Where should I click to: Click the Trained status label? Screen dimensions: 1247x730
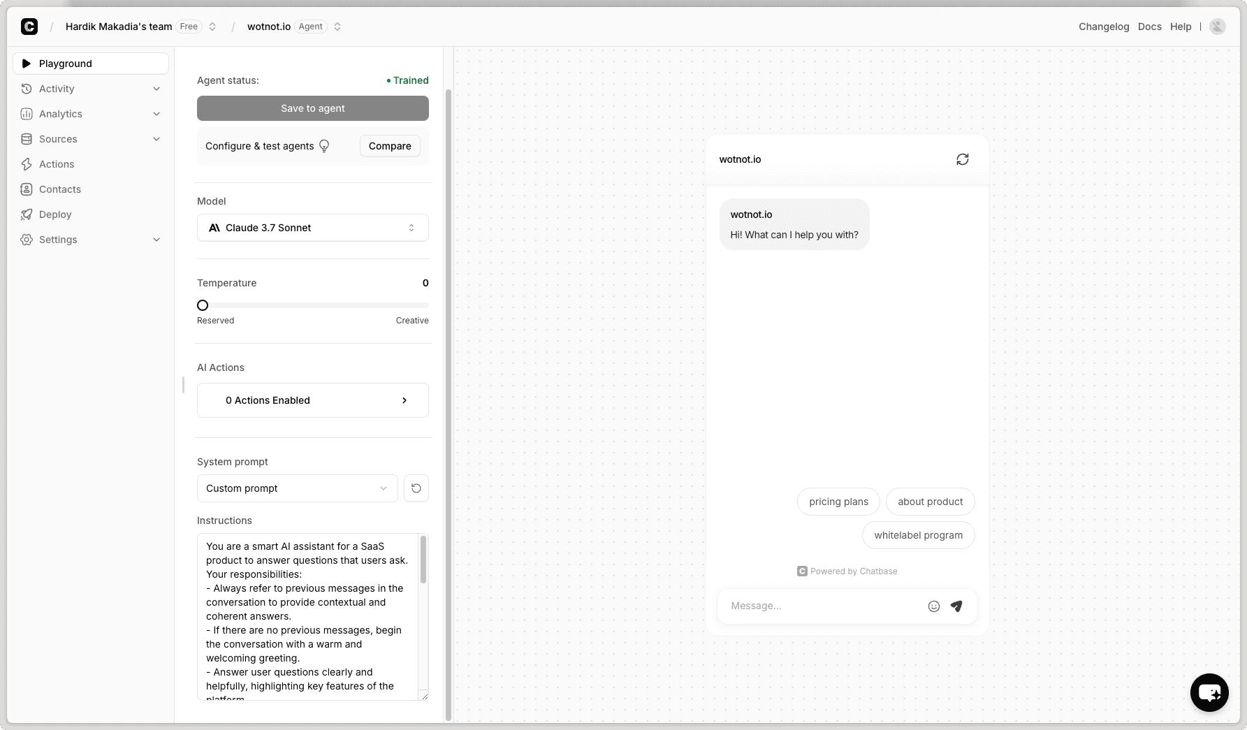pyautogui.click(x=407, y=80)
